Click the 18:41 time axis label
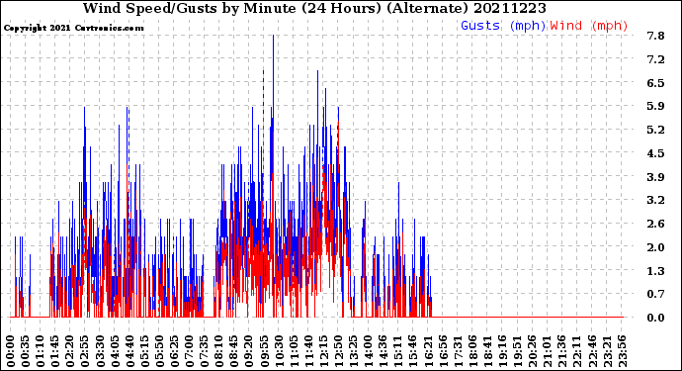682x371 pixels. [487, 351]
